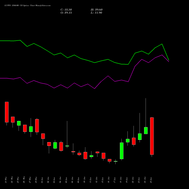Select the red candle for 04 Jun
The image size is (189, 189).
click(x=61, y=146)
